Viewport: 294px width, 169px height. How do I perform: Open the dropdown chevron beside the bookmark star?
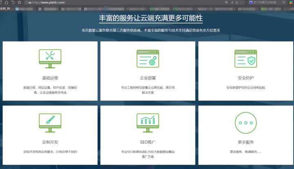point(241,2)
